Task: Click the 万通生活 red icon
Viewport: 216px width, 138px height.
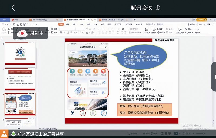Action: [103, 72]
